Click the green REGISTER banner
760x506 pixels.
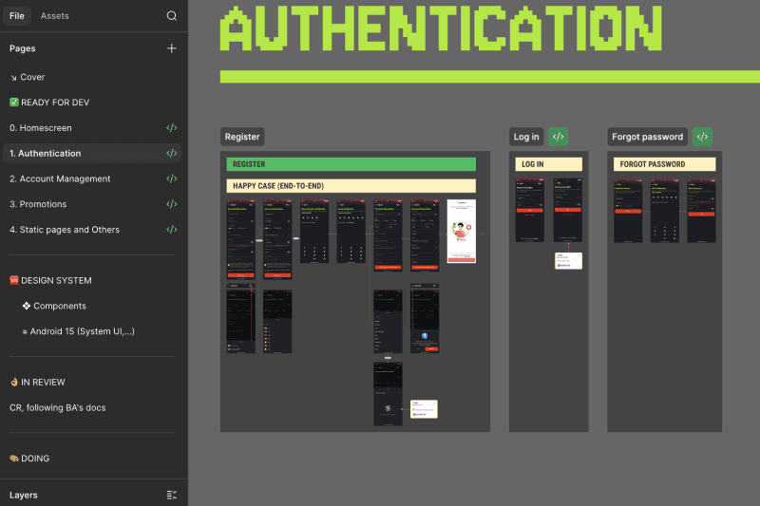pyautogui.click(x=351, y=164)
